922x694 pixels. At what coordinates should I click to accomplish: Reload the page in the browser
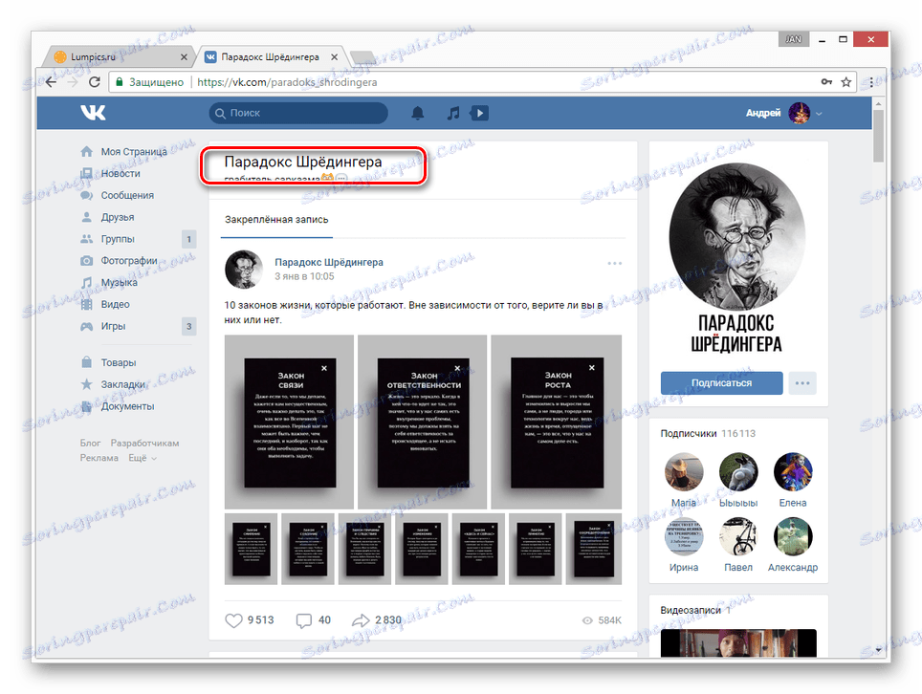pos(94,81)
